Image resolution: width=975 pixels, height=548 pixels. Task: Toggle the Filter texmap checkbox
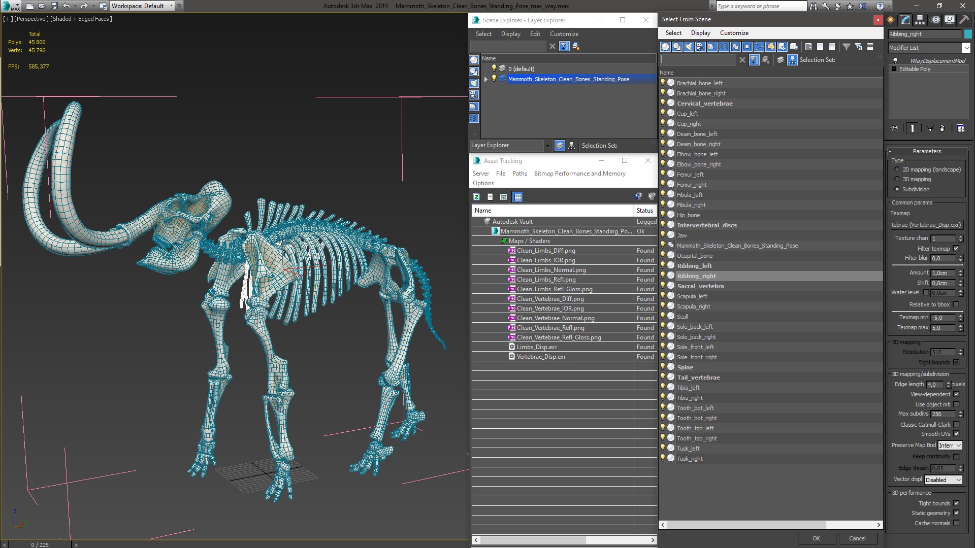point(956,249)
